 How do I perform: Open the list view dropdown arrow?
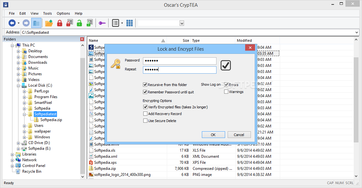pos(122,23)
